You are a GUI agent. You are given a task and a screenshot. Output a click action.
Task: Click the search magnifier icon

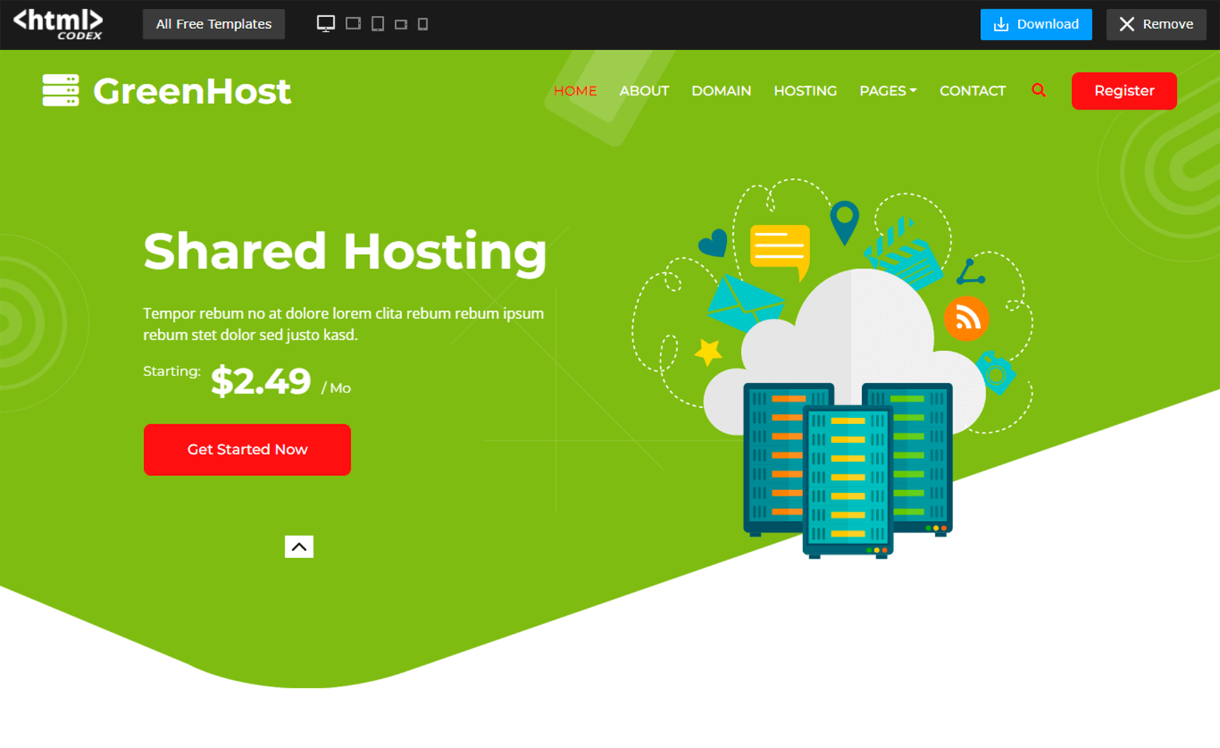(1039, 91)
